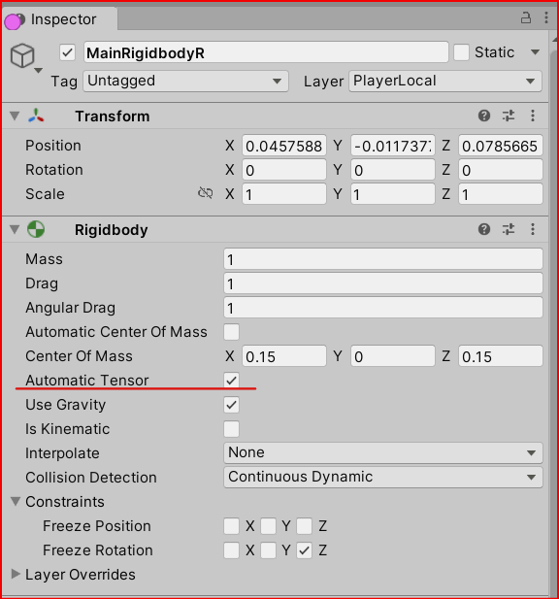This screenshot has width=559, height=599.
Task: Click the Mass value field
Action: [x=383, y=259]
